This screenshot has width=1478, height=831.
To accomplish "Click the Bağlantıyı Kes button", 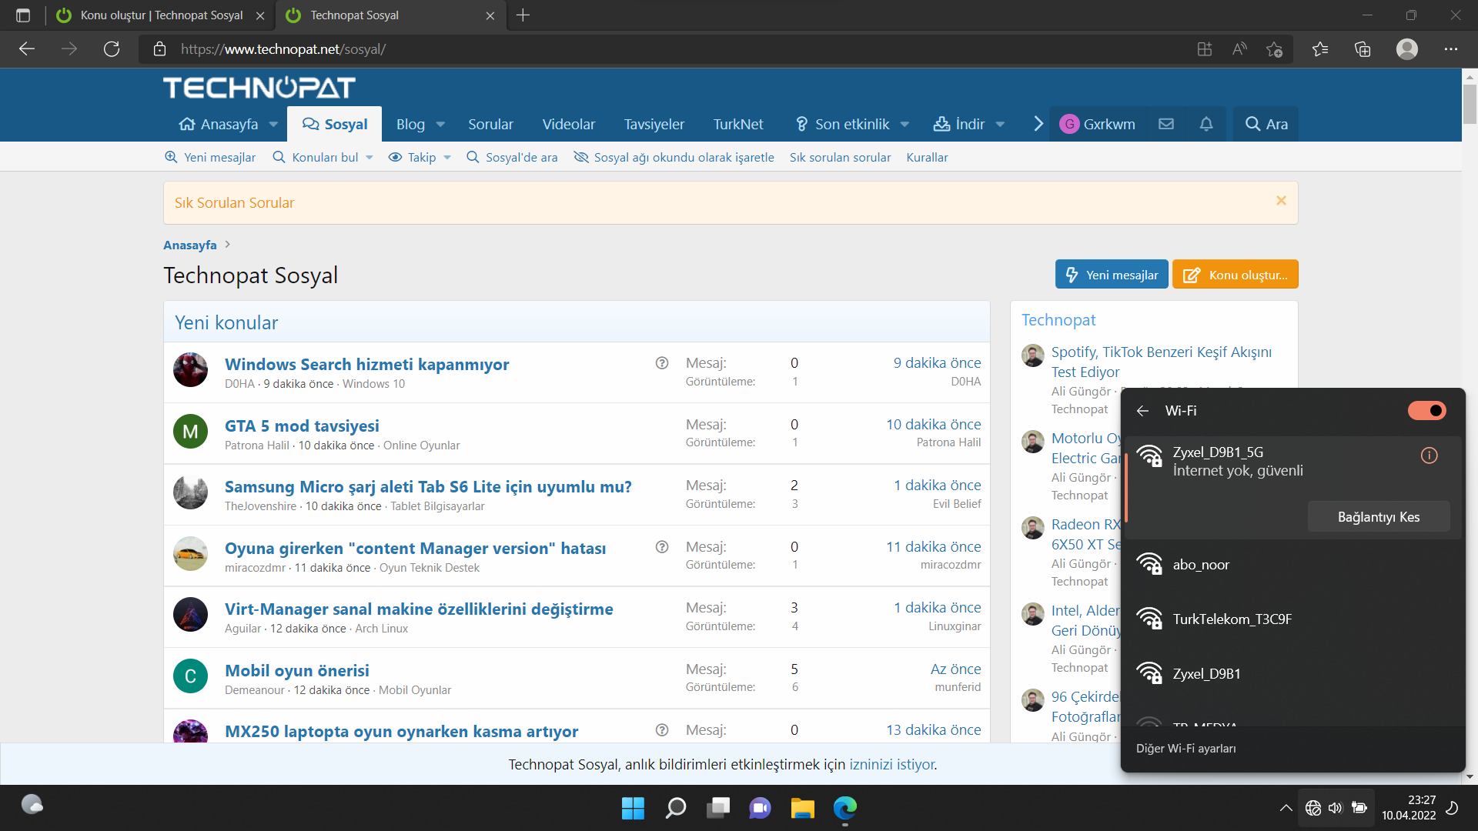I will pos(1378,517).
